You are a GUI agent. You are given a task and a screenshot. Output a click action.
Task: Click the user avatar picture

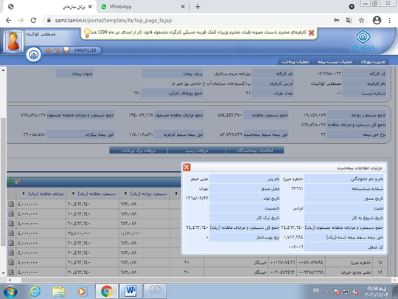13,41
